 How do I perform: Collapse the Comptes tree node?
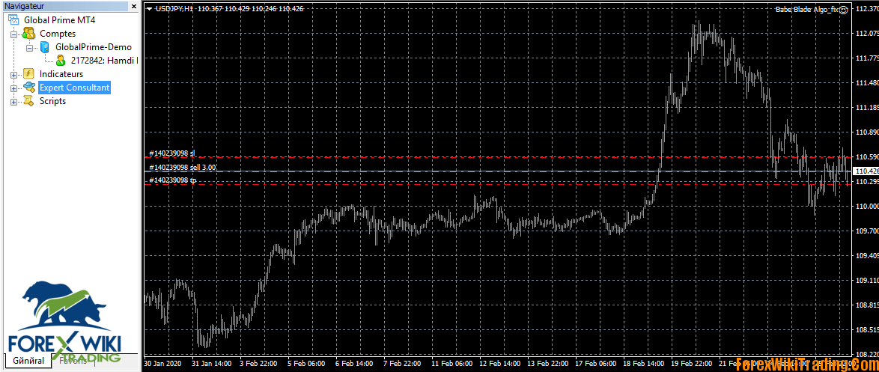(13, 34)
